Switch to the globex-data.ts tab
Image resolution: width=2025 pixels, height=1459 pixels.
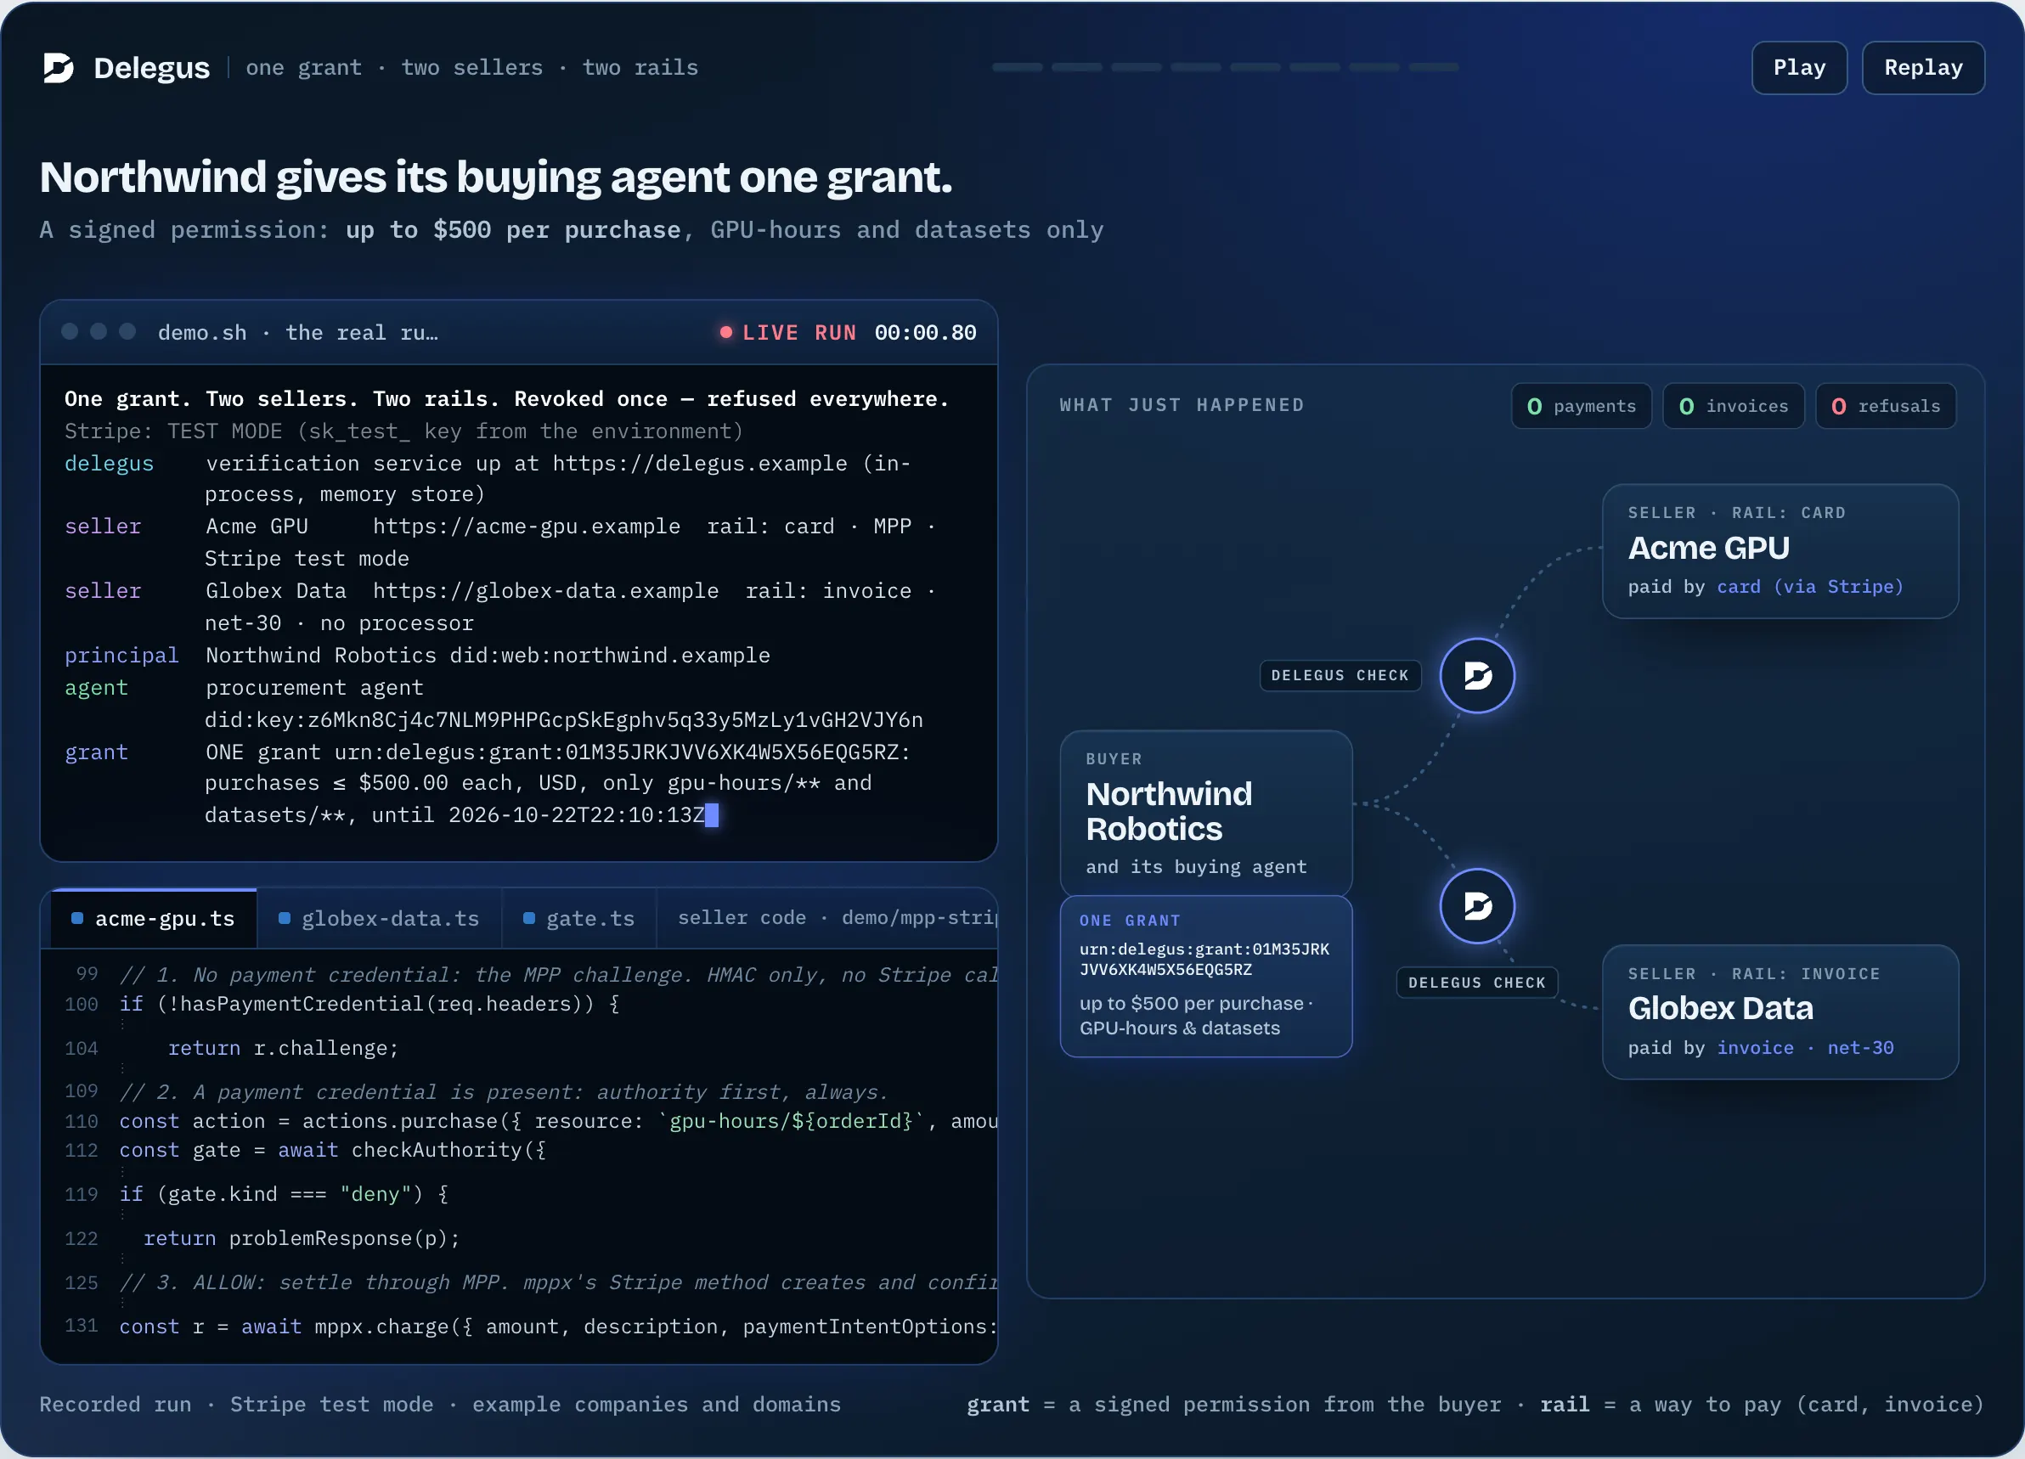coord(380,918)
